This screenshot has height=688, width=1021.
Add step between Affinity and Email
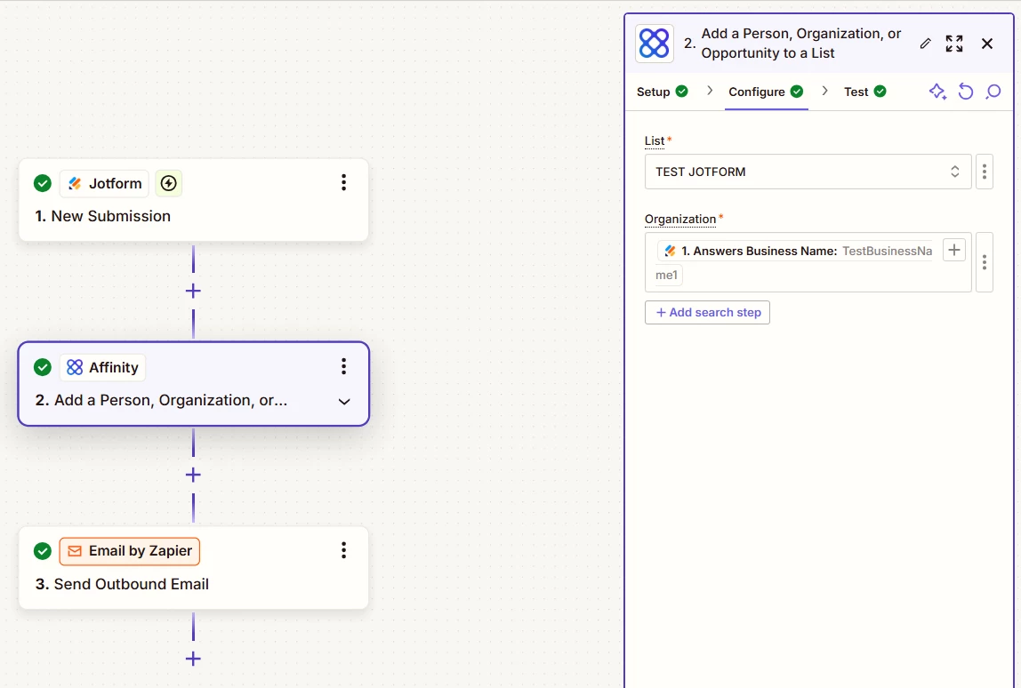(193, 475)
